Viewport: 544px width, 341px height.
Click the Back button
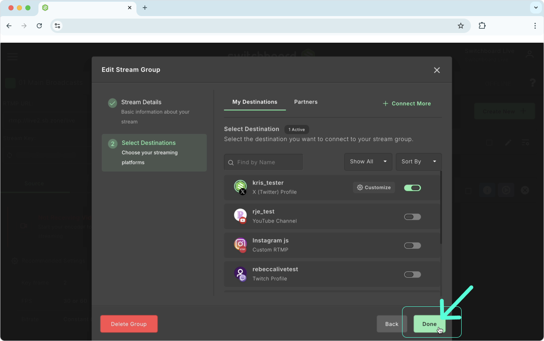coord(392,324)
